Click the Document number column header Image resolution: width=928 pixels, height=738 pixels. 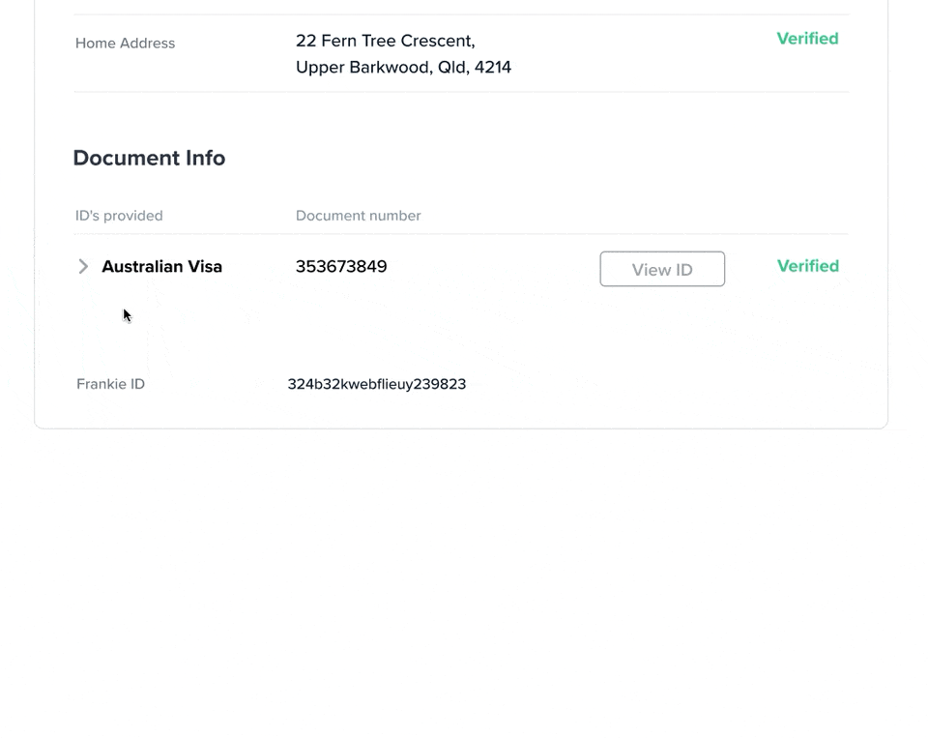point(358,216)
